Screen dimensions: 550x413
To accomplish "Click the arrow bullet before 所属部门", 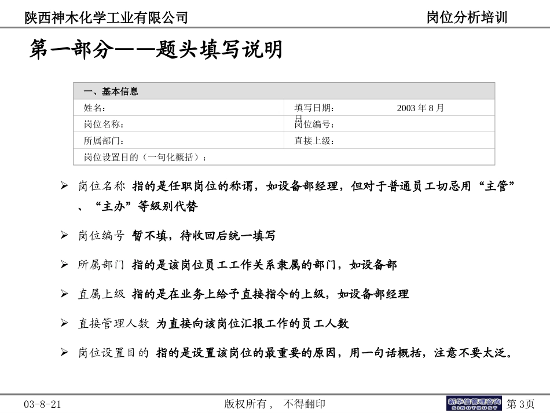I will click(64, 264).
